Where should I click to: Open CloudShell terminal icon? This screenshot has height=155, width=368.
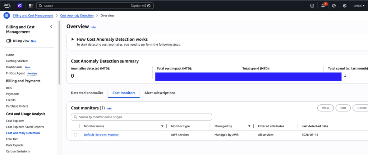pos(312,6)
